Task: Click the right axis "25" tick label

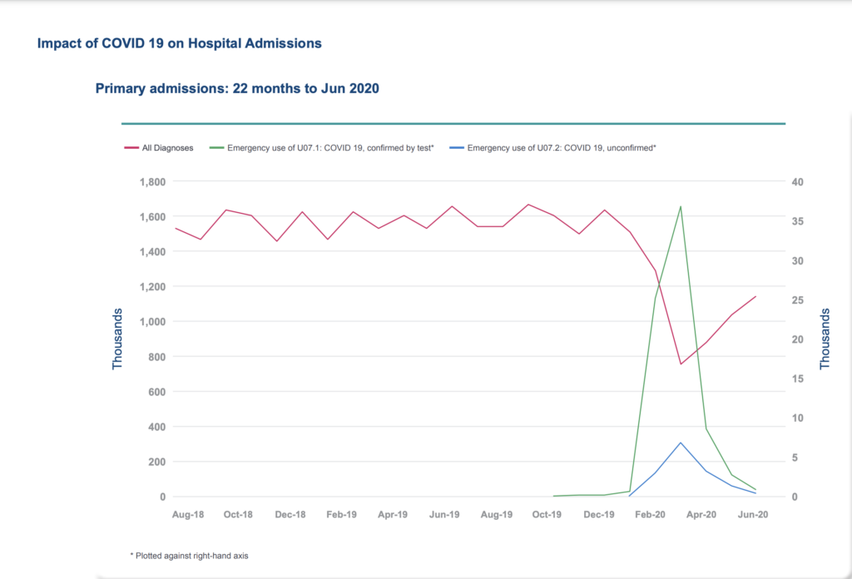Action: tap(797, 299)
